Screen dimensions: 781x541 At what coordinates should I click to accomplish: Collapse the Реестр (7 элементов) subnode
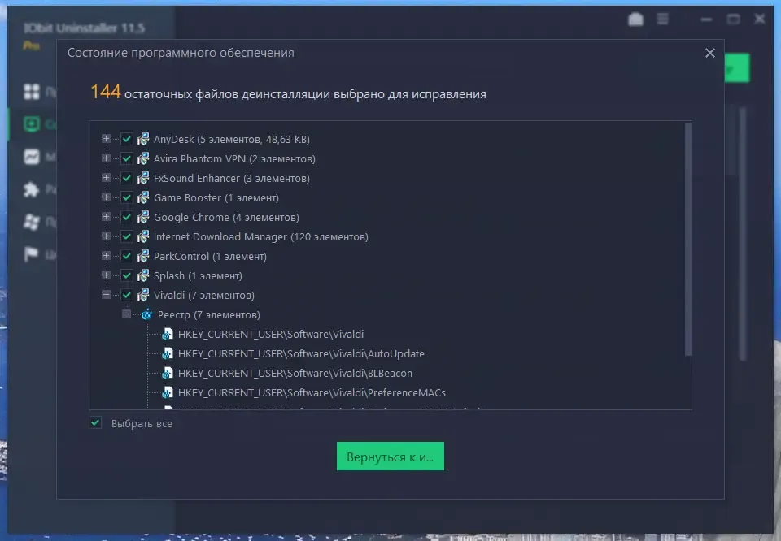click(126, 314)
